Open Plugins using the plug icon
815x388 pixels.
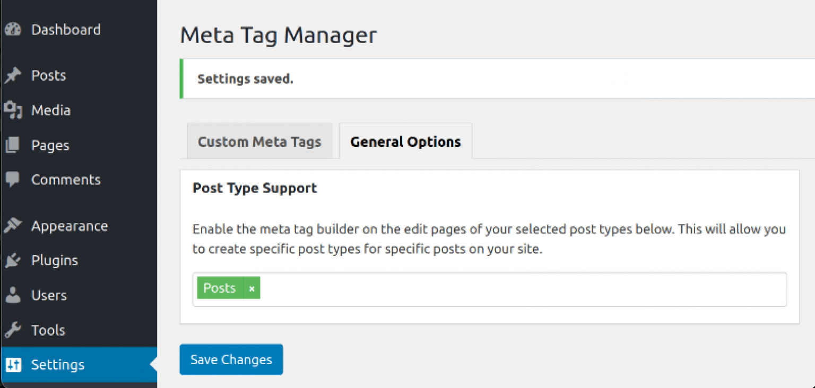[12, 260]
